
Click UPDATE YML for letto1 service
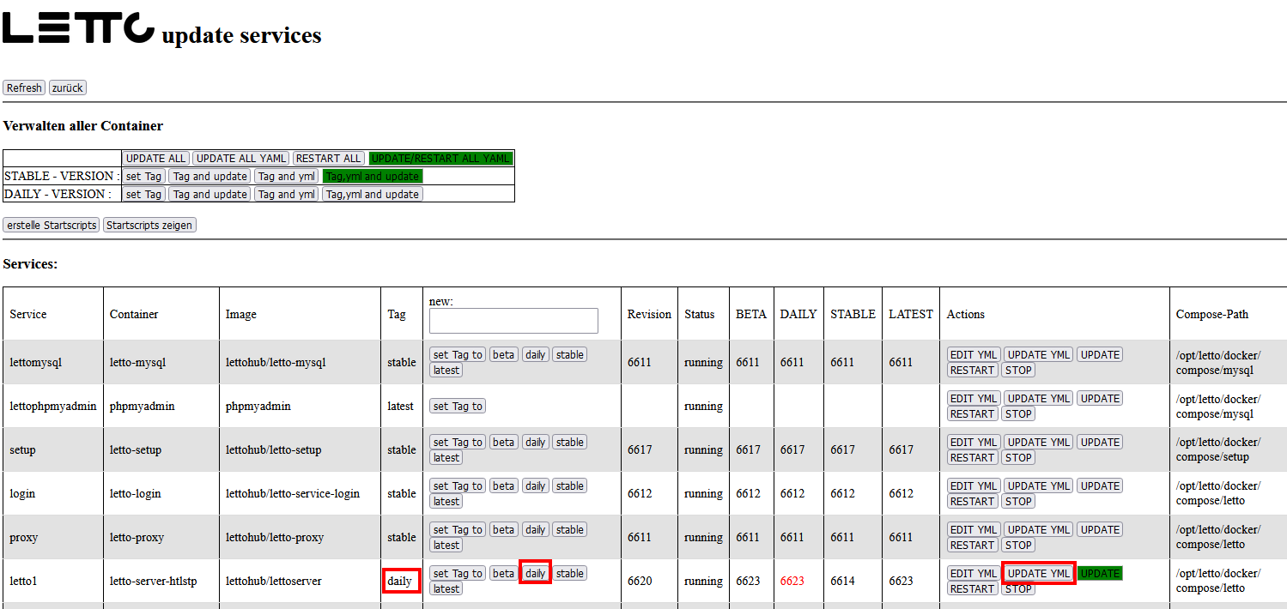pyautogui.click(x=1038, y=574)
